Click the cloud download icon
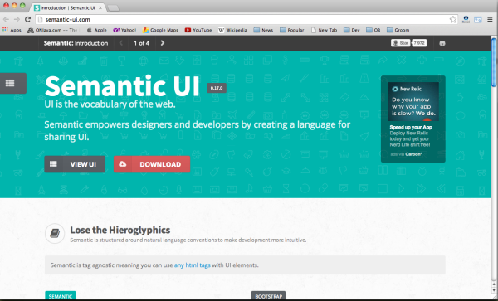Screen dimensions: 498x301 click(x=122, y=164)
